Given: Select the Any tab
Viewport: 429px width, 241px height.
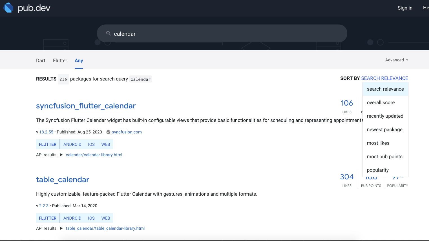Looking at the screenshot, I should pyautogui.click(x=79, y=61).
